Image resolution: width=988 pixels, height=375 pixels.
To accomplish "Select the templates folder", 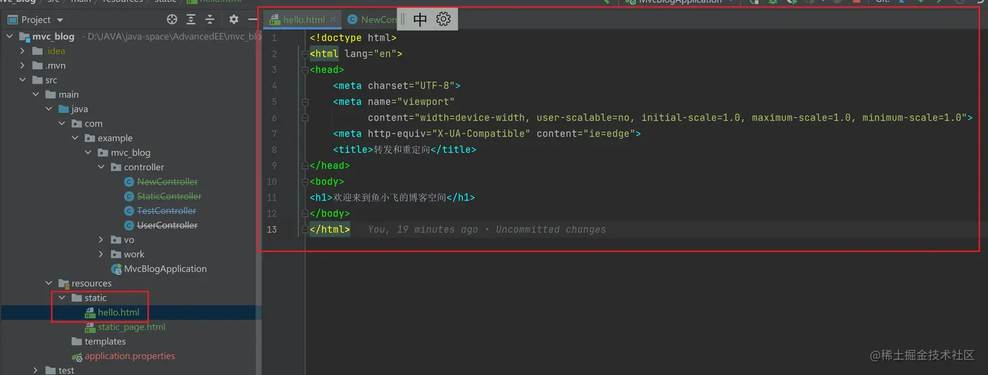I will 105,341.
